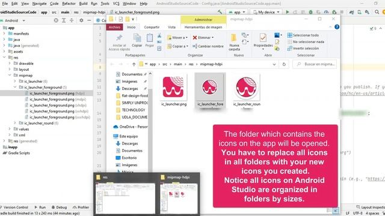Image resolution: width=385 pixels, height=216 pixels.
Task: Collapse the mipmap folder node
Action: [10, 76]
